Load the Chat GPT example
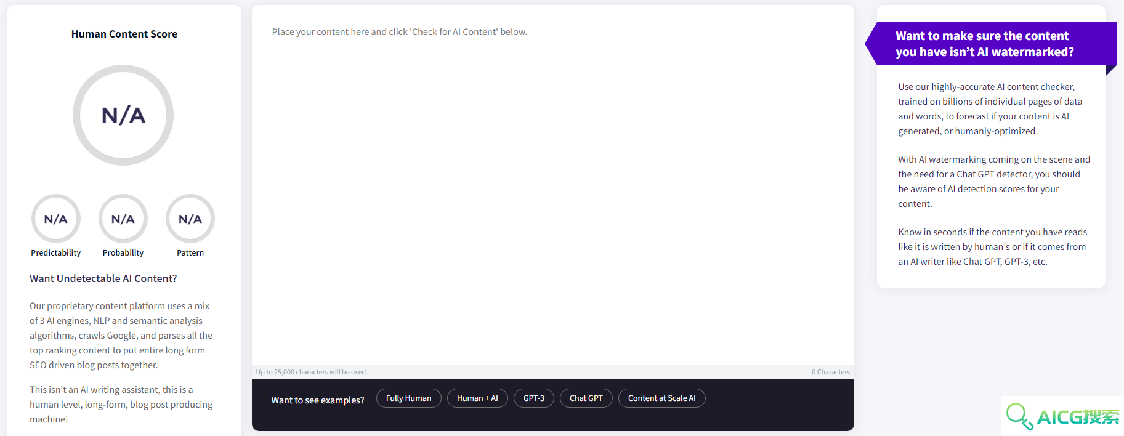Viewport: 1124px width, 436px height. click(586, 398)
